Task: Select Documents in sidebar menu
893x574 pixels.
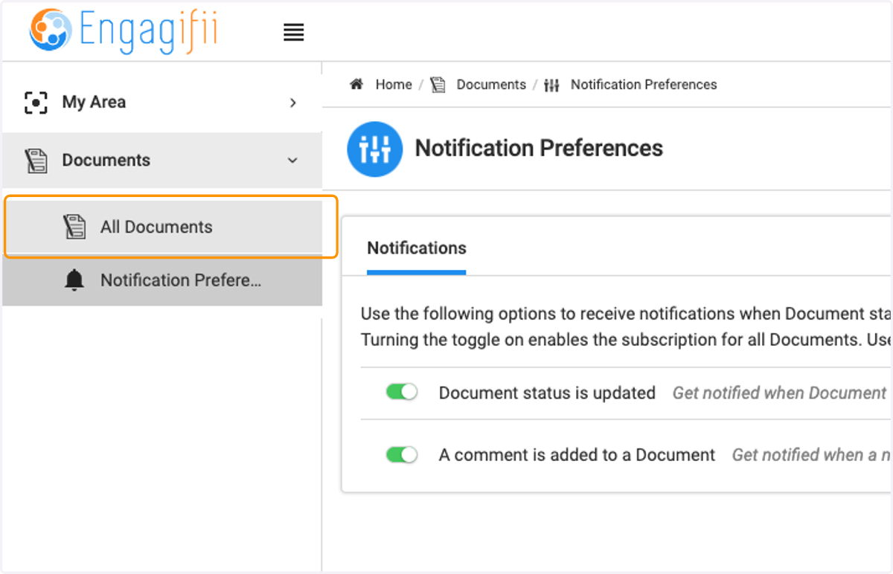Action: (162, 161)
